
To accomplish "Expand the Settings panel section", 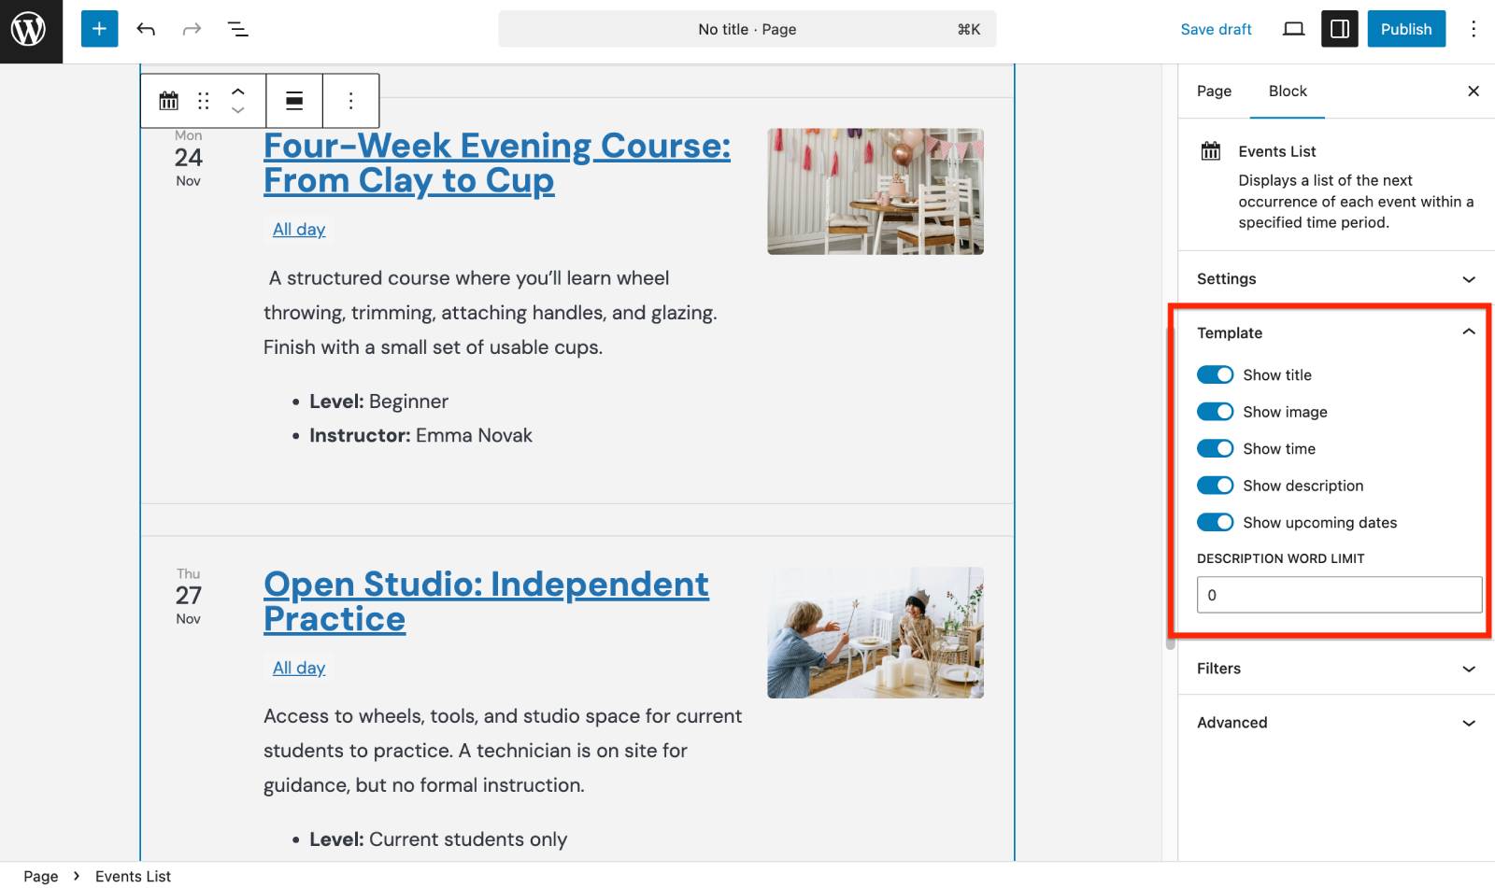I will (x=1336, y=279).
